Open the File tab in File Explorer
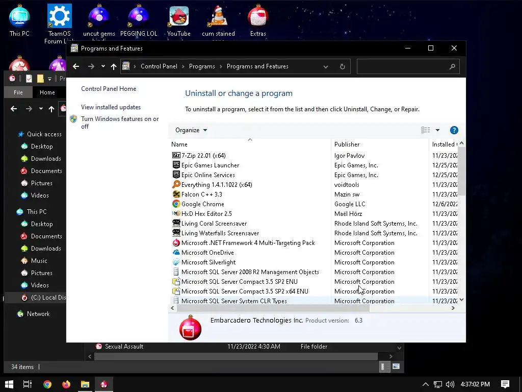Viewport: 522px width, 392px height. [18, 92]
